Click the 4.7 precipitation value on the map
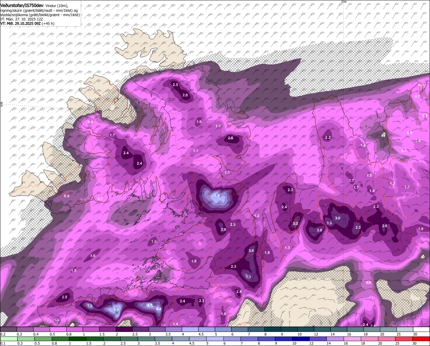Screen dimensions: 430x346 (x=217, y=196)
